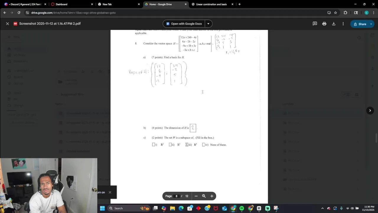Go to next file with right arrow
Image resolution: width=378 pixels, height=213 pixels.
[370, 111]
